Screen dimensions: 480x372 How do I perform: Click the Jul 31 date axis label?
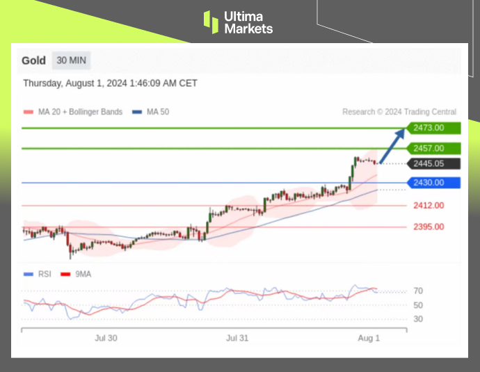pos(237,337)
